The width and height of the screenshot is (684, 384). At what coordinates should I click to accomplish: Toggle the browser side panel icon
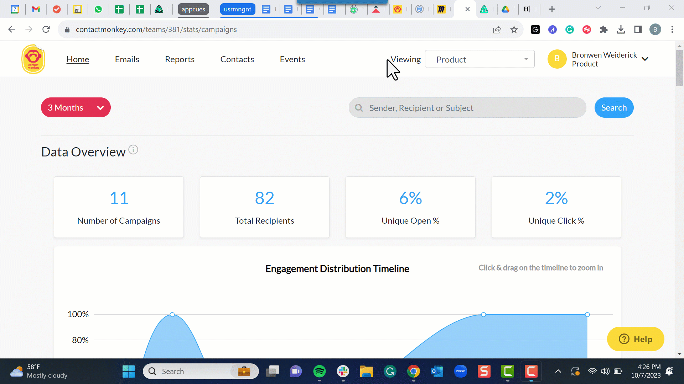(638, 30)
